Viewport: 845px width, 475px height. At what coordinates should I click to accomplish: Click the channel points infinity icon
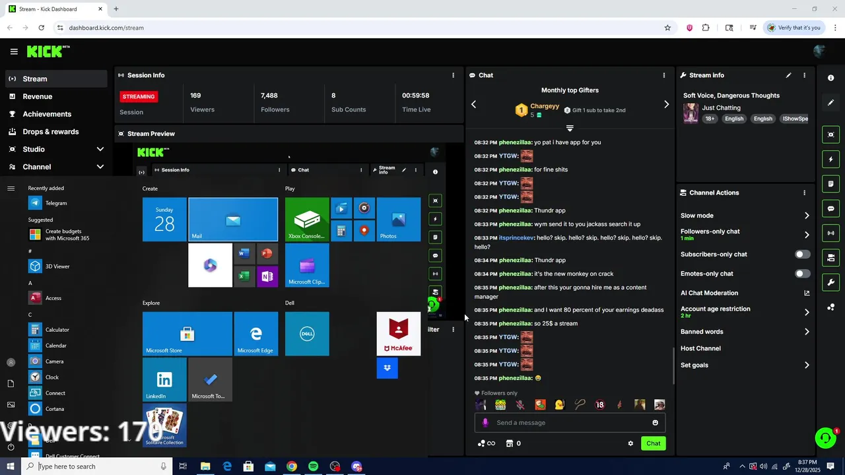[x=486, y=443]
